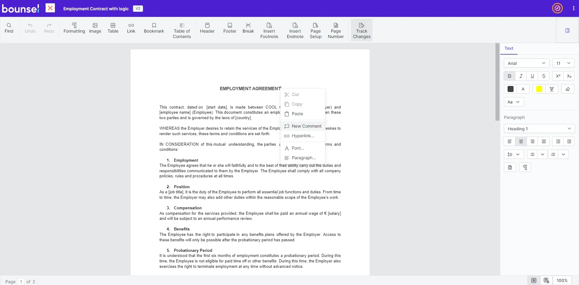Select Paste from the context menu
The width and height of the screenshot is (579, 285).
pos(297,114)
